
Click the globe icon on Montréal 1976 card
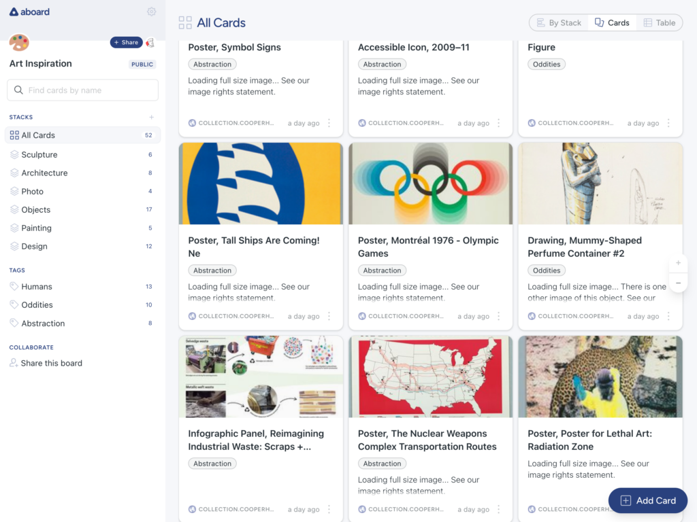point(362,316)
